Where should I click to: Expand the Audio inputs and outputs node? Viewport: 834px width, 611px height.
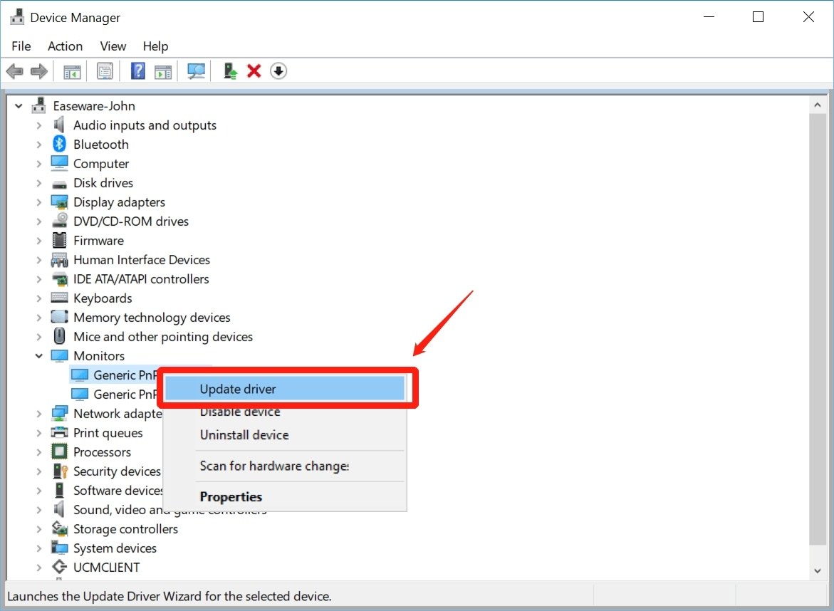click(39, 125)
